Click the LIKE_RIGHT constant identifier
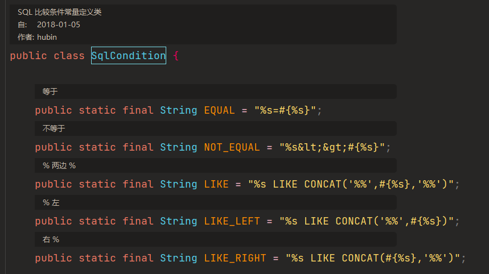489x274 pixels. (235, 258)
